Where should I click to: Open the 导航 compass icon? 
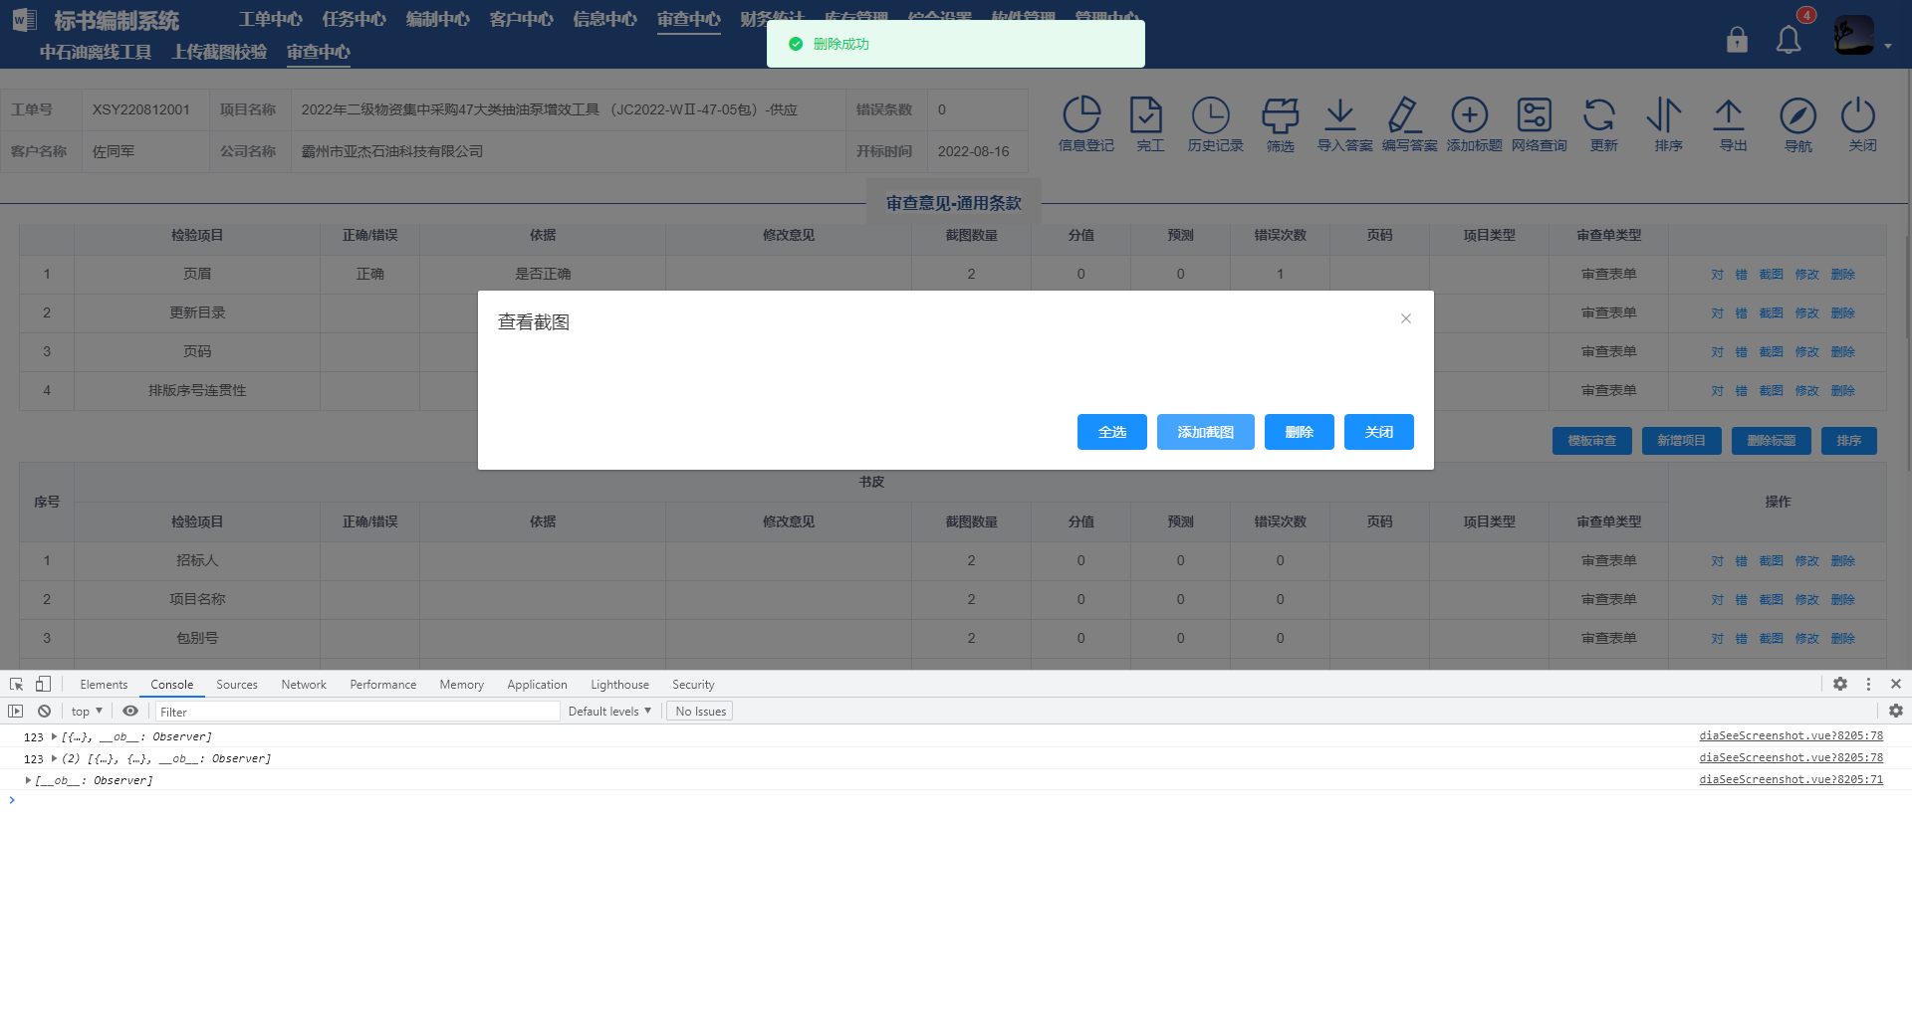tap(1798, 115)
